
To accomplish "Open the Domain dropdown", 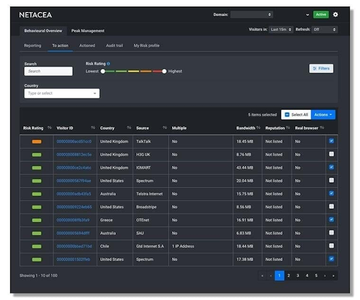I will click(251, 14).
